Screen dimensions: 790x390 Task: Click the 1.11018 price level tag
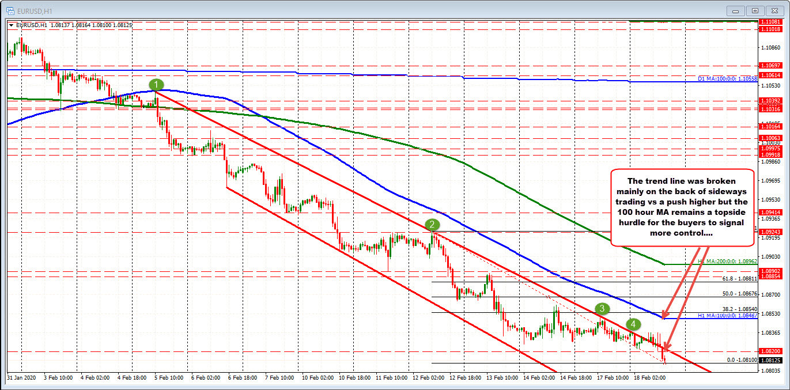[770, 29]
